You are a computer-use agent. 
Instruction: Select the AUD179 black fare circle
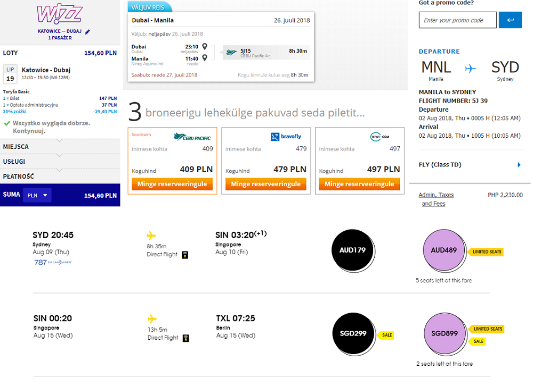[352, 250]
